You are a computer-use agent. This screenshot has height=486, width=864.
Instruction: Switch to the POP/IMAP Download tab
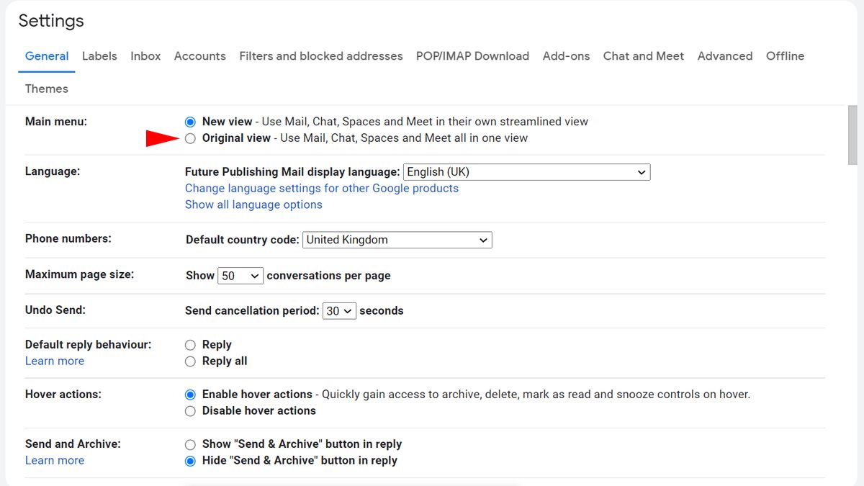coord(472,56)
